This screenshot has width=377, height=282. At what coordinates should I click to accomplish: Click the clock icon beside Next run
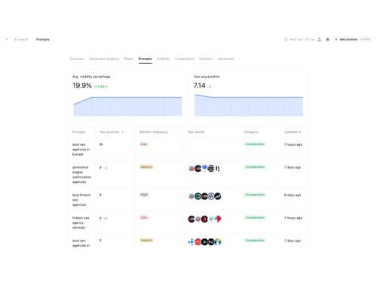(x=286, y=39)
